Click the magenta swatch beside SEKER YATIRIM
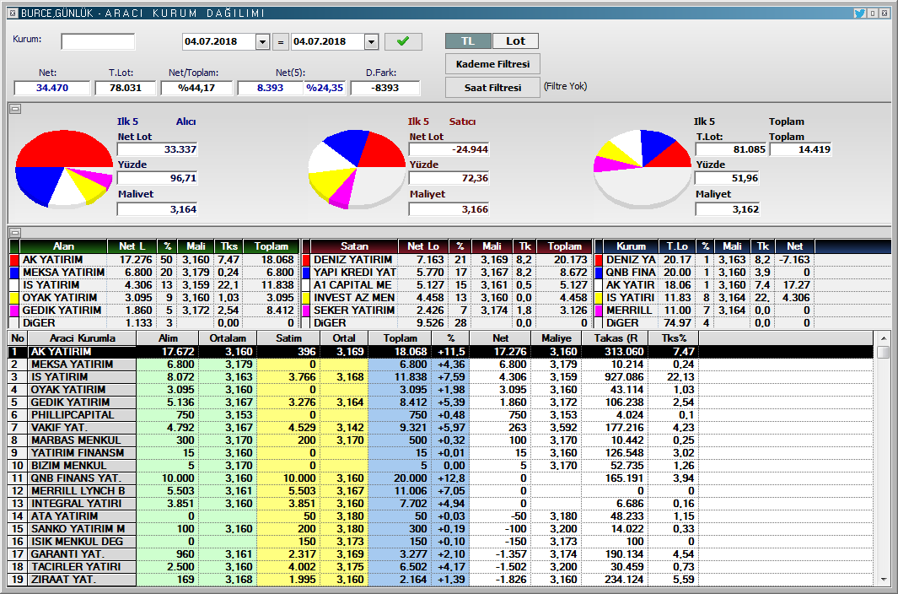Viewport: 898px width, 594px height. (306, 310)
